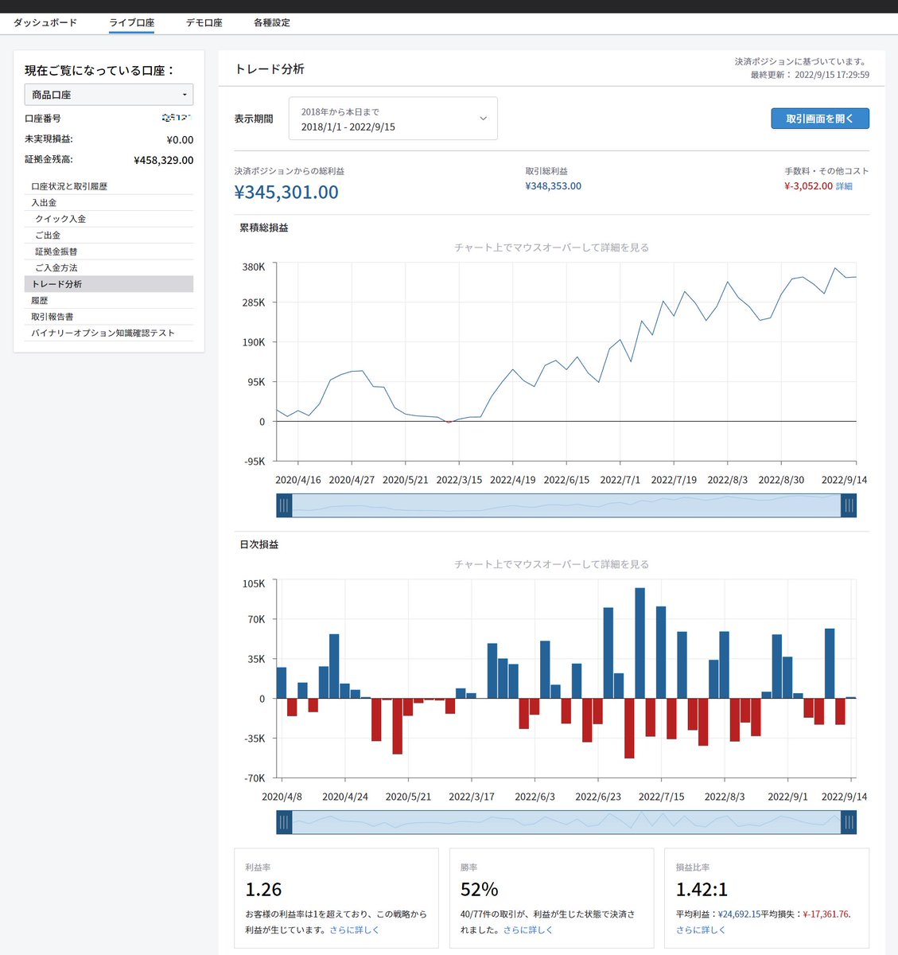Grab left handle of 日次損益 range slider
This screenshot has height=955, width=898.
tap(285, 822)
